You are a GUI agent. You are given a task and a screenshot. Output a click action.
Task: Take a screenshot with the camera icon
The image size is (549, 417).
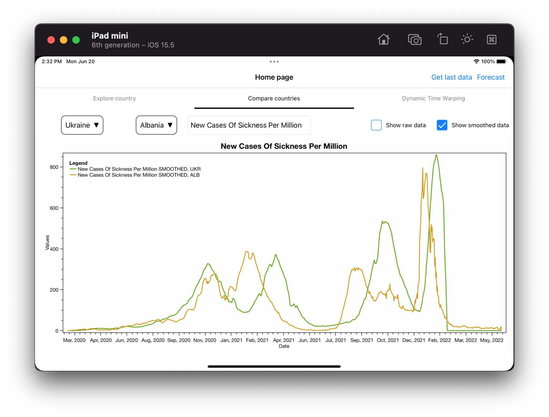click(415, 40)
